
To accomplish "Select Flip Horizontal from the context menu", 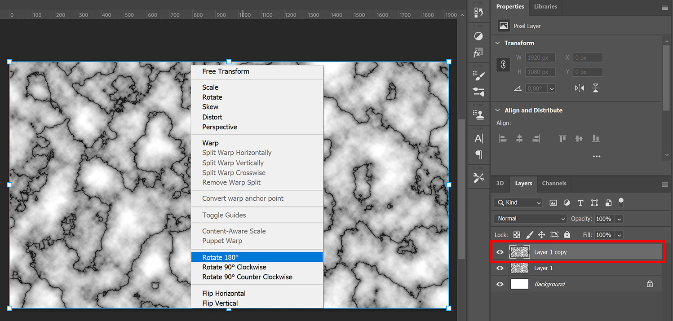I will pyautogui.click(x=224, y=293).
